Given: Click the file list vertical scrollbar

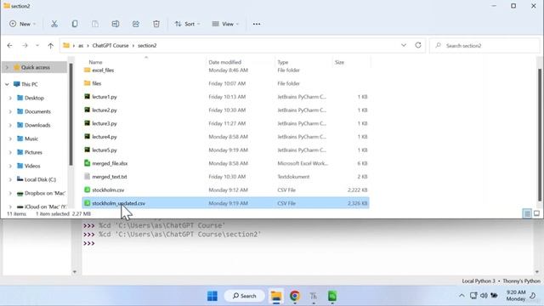Looking at the screenshot, I should pos(540,134).
